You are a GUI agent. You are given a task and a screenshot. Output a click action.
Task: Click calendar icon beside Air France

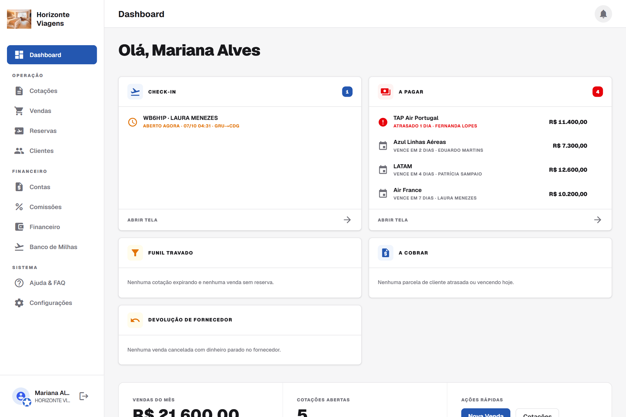[383, 193]
